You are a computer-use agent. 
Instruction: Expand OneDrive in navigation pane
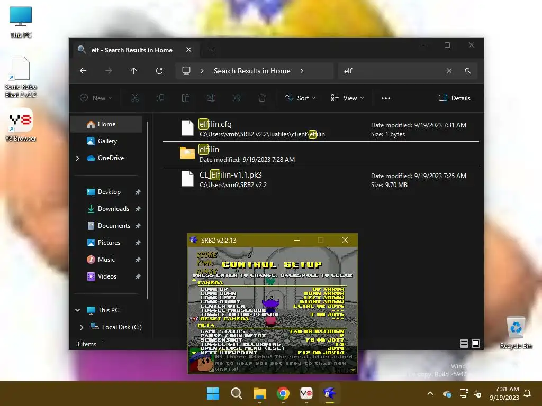tap(77, 158)
